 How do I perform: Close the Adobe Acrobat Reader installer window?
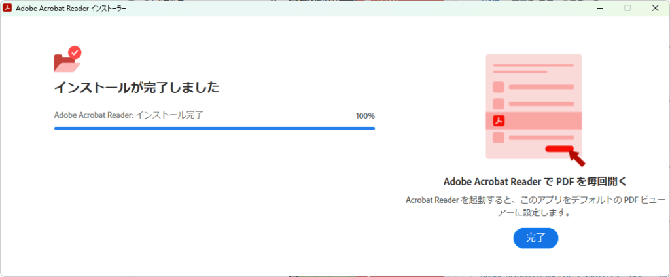tap(656, 8)
